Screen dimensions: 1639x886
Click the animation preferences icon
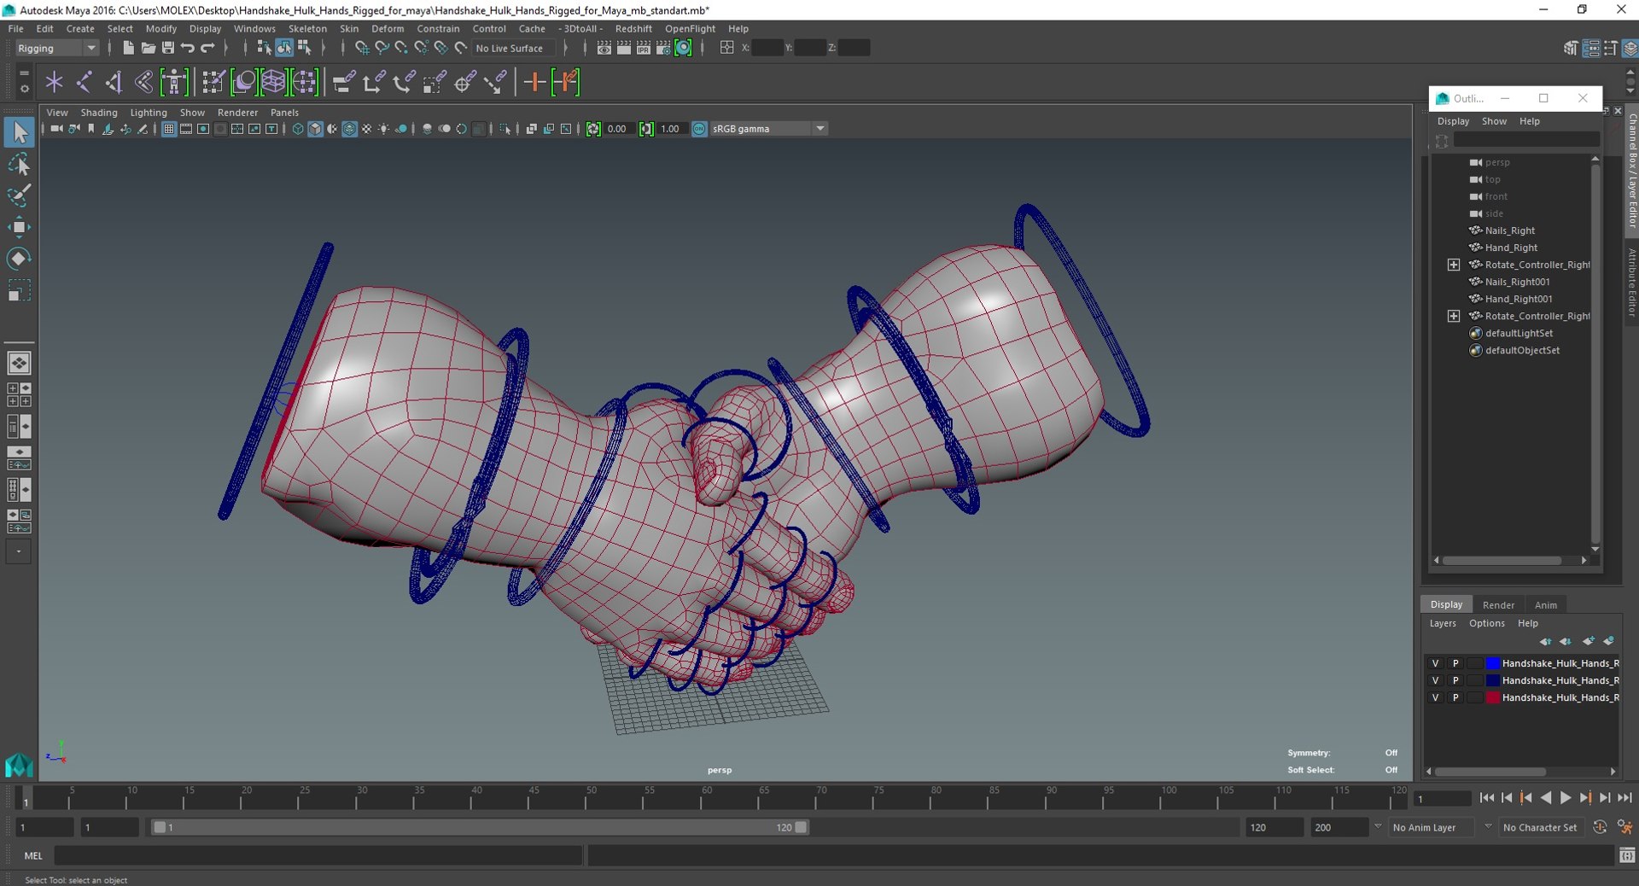coord(1625,827)
